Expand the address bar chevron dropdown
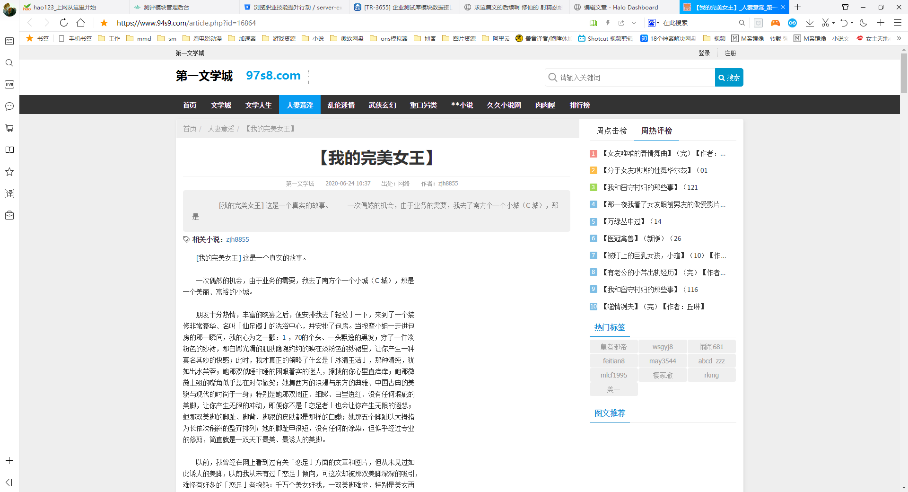908x492 pixels. pos(634,23)
